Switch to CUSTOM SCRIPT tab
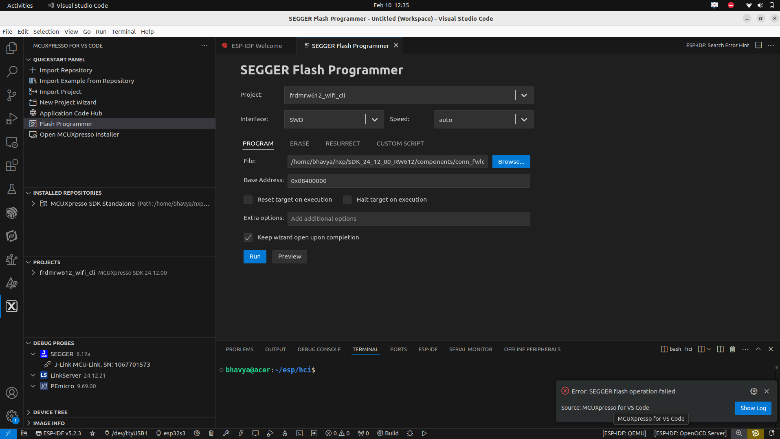This screenshot has width=780, height=439. tap(400, 143)
